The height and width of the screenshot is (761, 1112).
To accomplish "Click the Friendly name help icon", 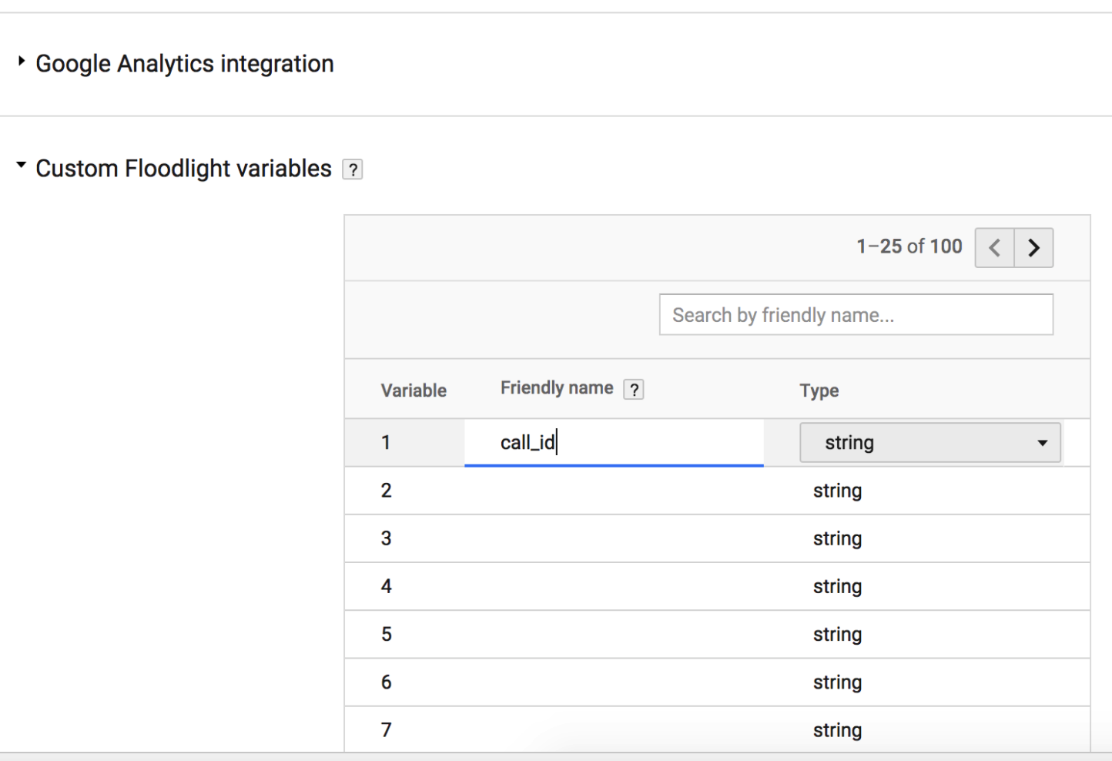I will pyautogui.click(x=634, y=390).
